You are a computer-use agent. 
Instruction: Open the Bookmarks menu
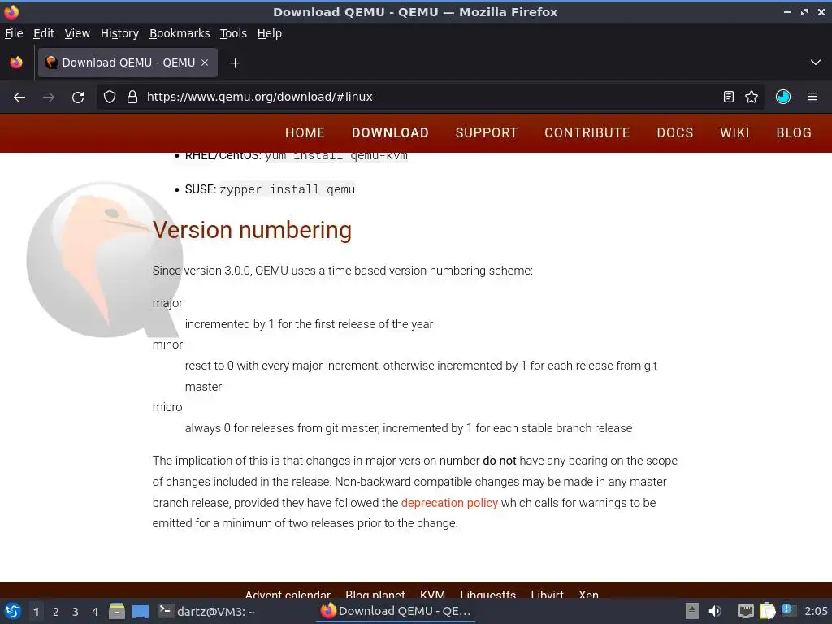(180, 33)
